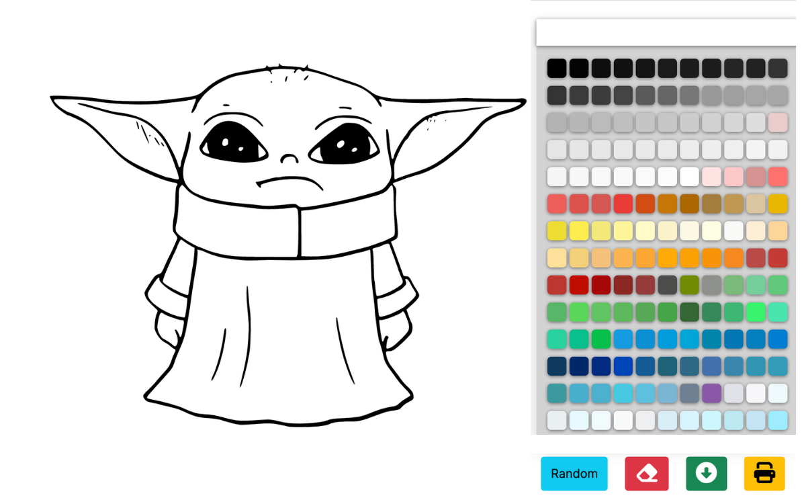Print the coloring page
This screenshot has height=504, width=806.
point(764,474)
